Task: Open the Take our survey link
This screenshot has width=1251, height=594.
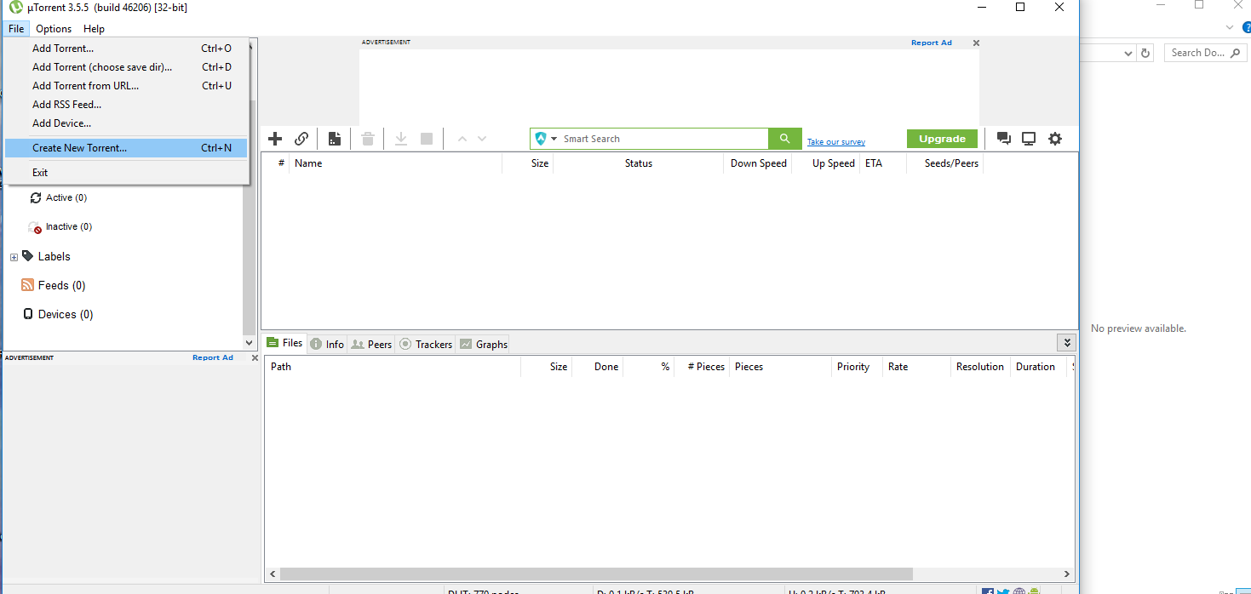Action: pyautogui.click(x=835, y=141)
